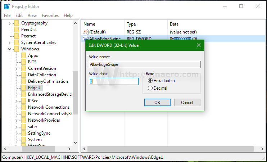This screenshot has width=267, height=162.
Task: Open the Favorites menu
Action: click(x=50, y=15)
